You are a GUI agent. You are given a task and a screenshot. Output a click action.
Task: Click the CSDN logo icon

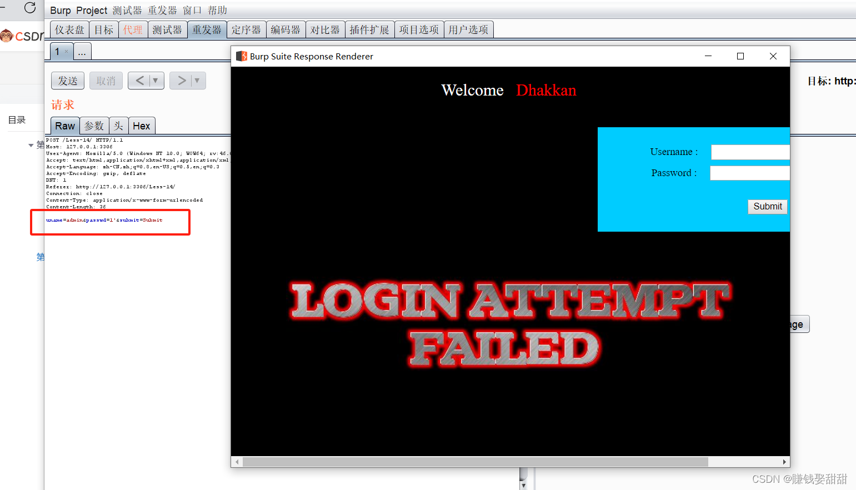pos(6,36)
